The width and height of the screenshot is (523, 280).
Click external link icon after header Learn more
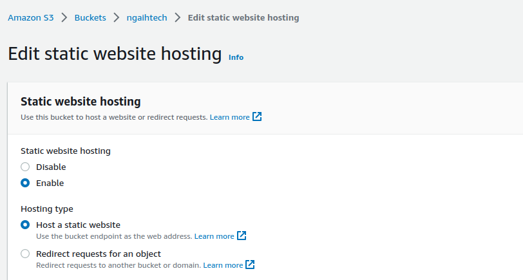(257, 117)
